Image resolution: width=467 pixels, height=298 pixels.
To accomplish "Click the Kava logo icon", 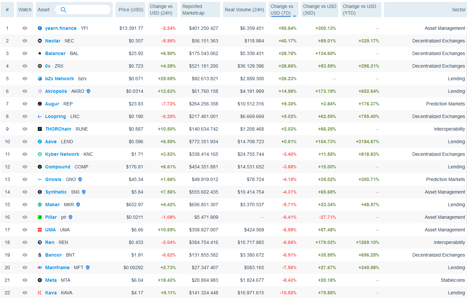I will [x=40, y=293].
